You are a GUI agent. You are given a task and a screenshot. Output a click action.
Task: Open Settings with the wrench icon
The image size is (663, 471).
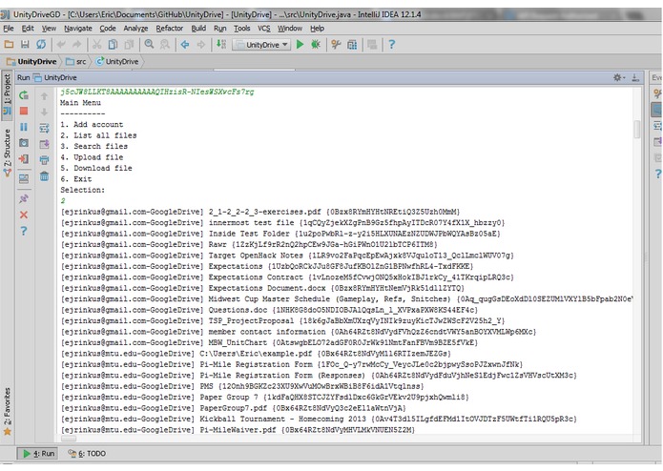[336, 45]
